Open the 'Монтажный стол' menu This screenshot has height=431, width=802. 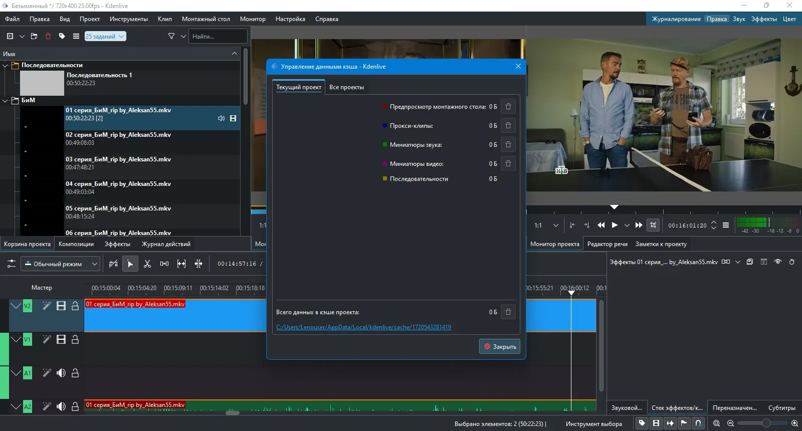tap(206, 19)
